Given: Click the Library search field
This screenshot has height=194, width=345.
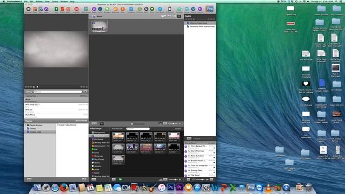Looking at the screenshot, I should (x=58, y=92).
